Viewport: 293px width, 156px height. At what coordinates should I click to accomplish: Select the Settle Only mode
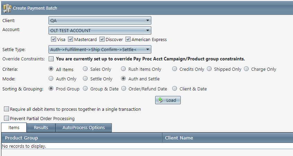(x=85, y=79)
